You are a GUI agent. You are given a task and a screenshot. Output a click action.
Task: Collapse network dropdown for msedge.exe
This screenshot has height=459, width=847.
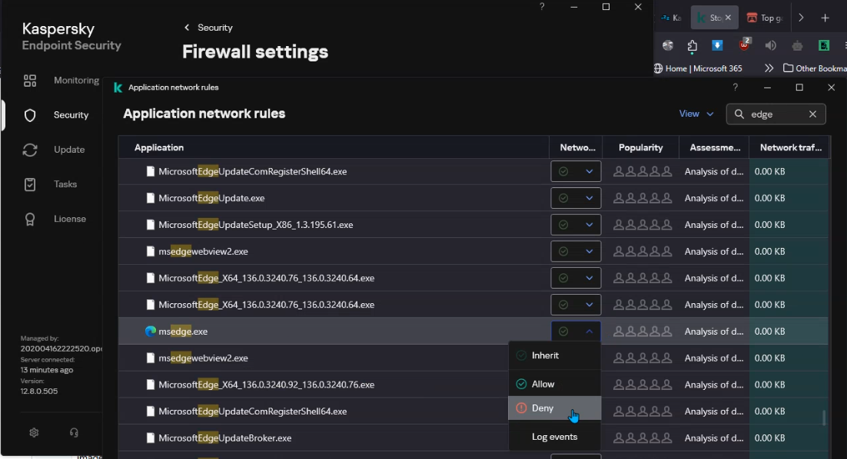point(576,331)
